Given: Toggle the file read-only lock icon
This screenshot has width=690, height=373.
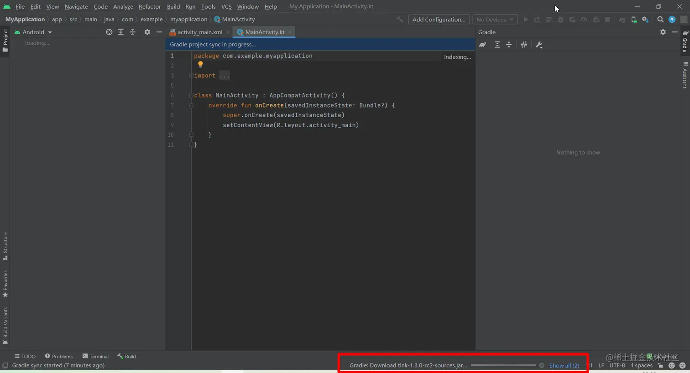Looking at the screenshot, I should (660, 365).
